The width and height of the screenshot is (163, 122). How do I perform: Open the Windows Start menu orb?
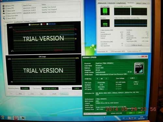coord(3,118)
